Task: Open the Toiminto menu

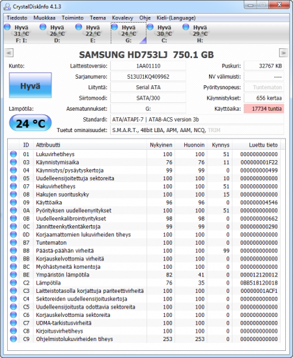Action: click(72, 18)
